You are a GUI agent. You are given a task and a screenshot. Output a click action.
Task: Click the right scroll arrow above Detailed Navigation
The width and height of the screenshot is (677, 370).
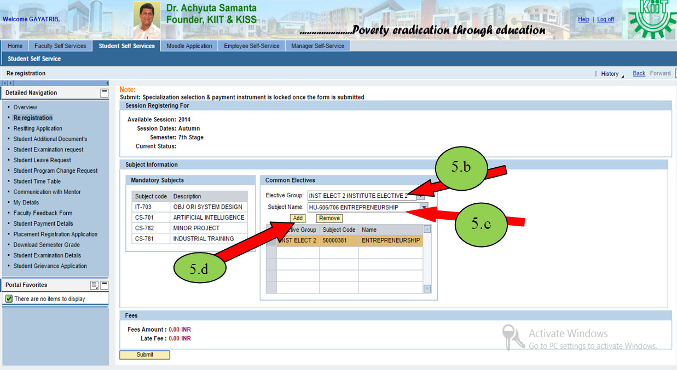click(11, 83)
